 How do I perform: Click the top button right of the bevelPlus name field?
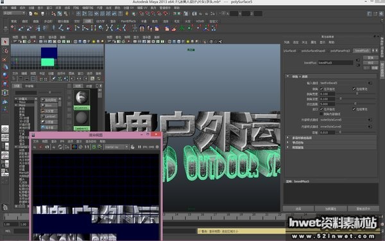click(x=357, y=60)
